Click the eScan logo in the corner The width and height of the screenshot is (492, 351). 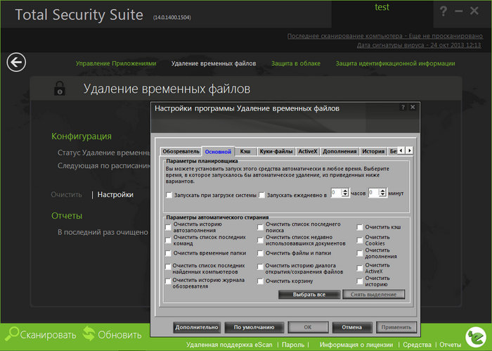click(x=476, y=336)
